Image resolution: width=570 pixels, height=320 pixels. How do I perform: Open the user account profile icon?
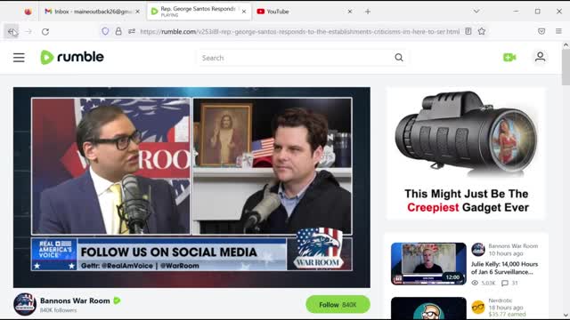(x=540, y=57)
